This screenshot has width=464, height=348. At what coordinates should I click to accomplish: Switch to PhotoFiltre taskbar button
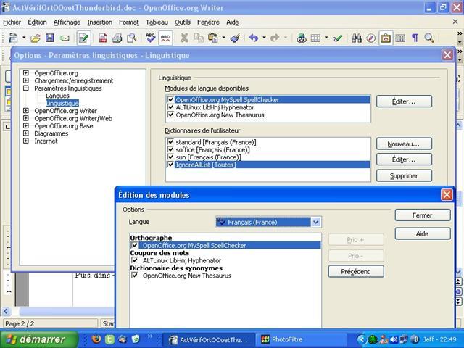(302, 339)
